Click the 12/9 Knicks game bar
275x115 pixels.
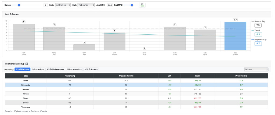pos(24,37)
